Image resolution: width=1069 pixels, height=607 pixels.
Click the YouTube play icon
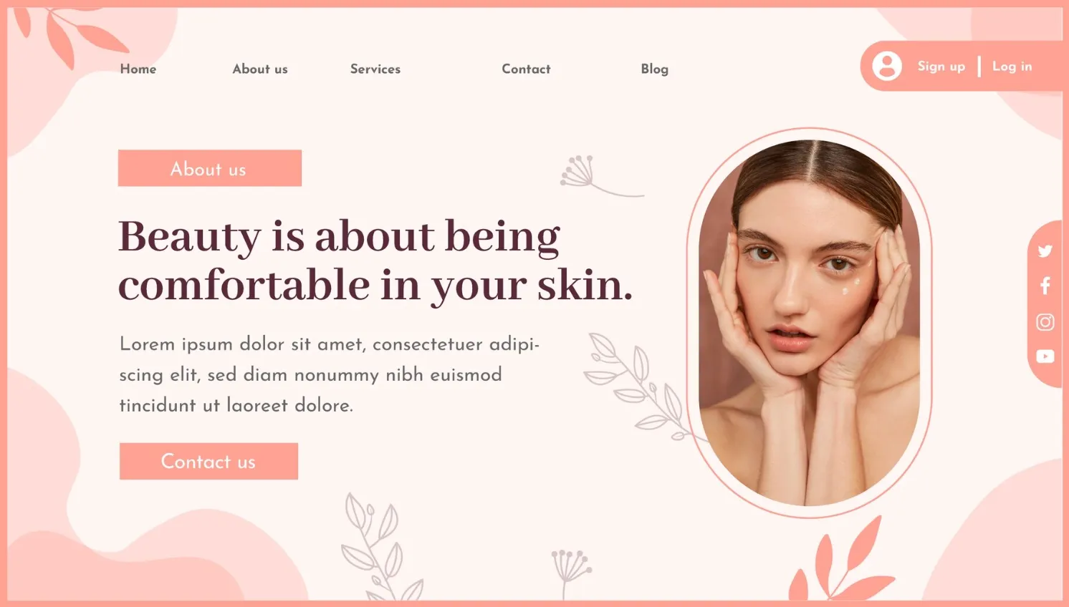(1045, 356)
